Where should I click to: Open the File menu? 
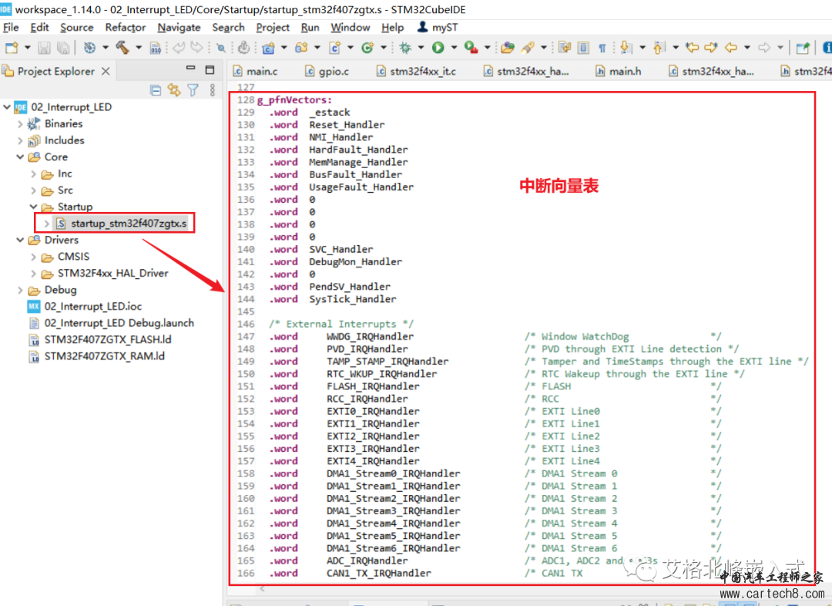tap(11, 28)
